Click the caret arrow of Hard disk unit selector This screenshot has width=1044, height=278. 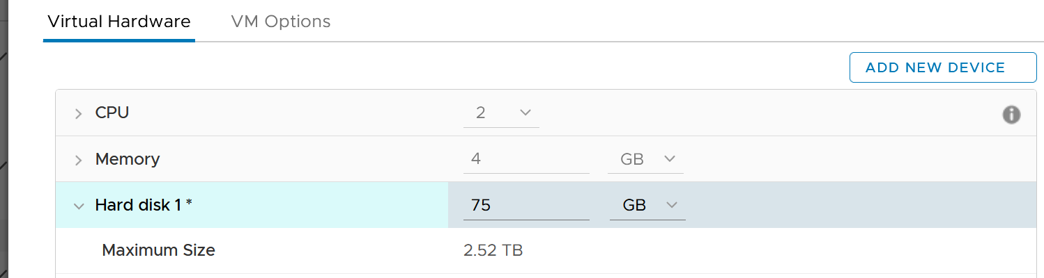tap(672, 205)
